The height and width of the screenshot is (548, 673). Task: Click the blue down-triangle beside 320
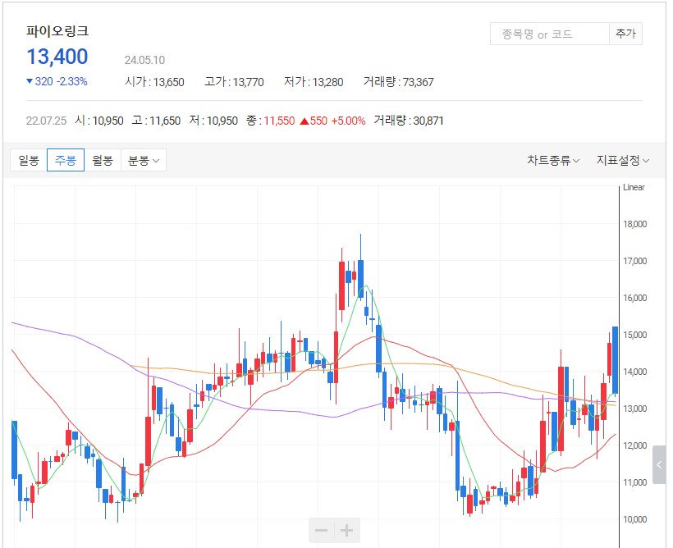coord(30,81)
